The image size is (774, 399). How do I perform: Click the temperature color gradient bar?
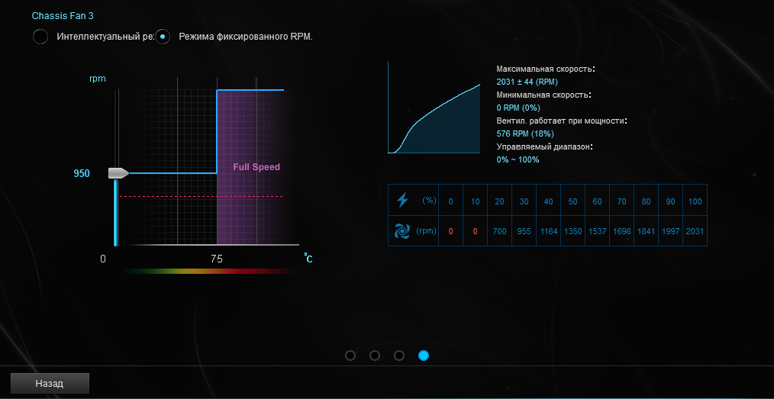click(211, 271)
